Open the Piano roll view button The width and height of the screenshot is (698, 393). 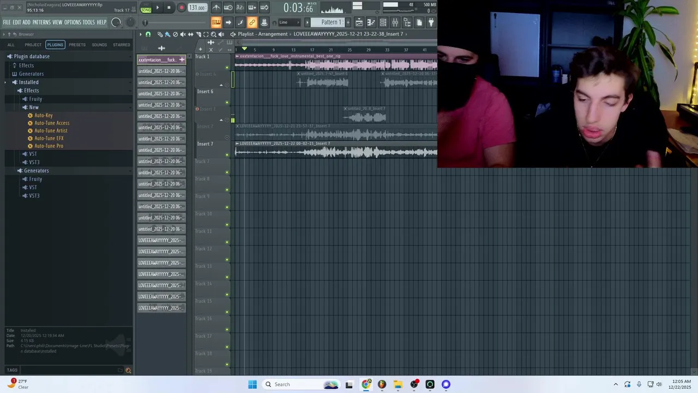[x=371, y=22]
